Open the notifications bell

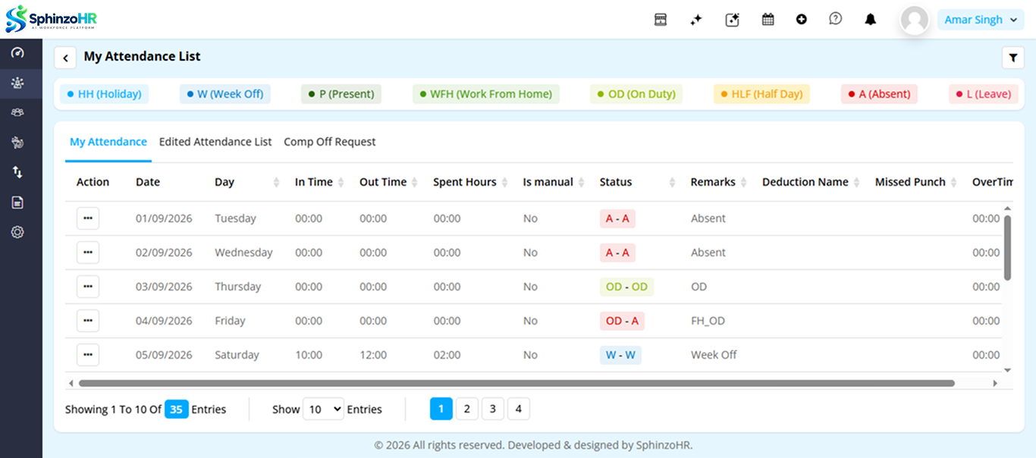[871, 20]
